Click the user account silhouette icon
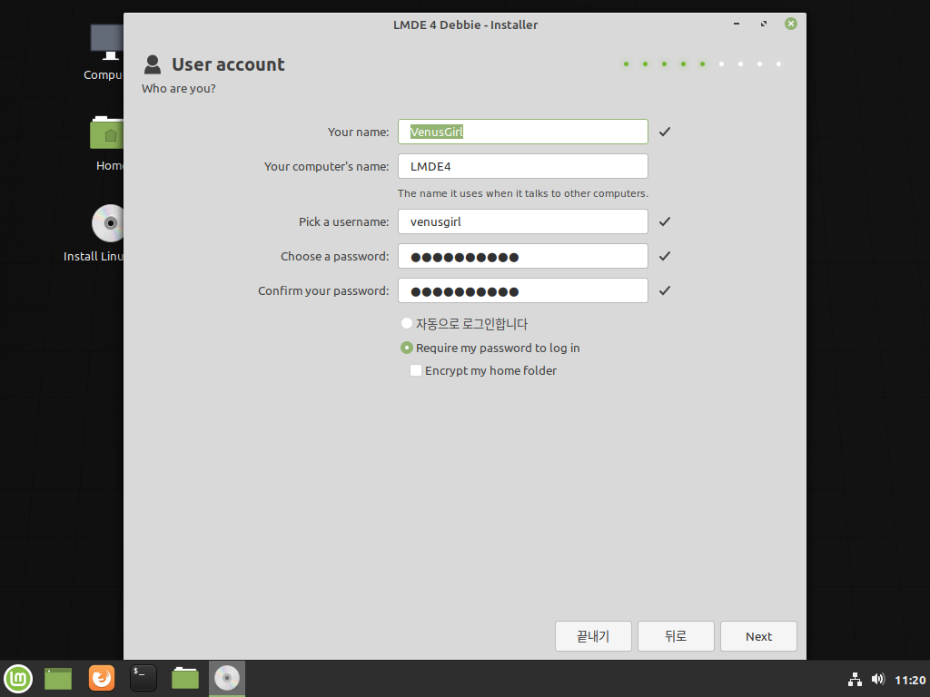This screenshot has width=930, height=697. 153,64
